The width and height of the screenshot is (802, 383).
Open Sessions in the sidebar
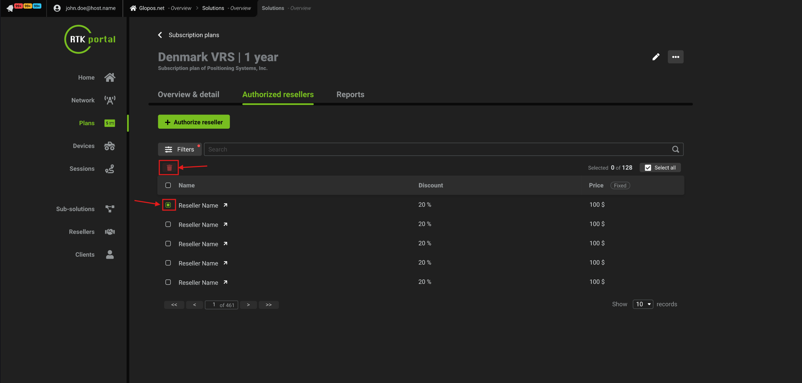[x=82, y=169]
